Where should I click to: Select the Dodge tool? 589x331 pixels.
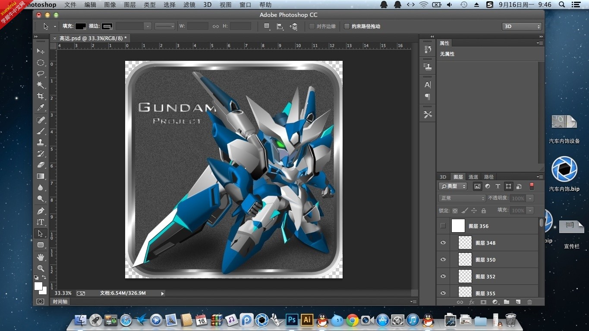point(41,199)
